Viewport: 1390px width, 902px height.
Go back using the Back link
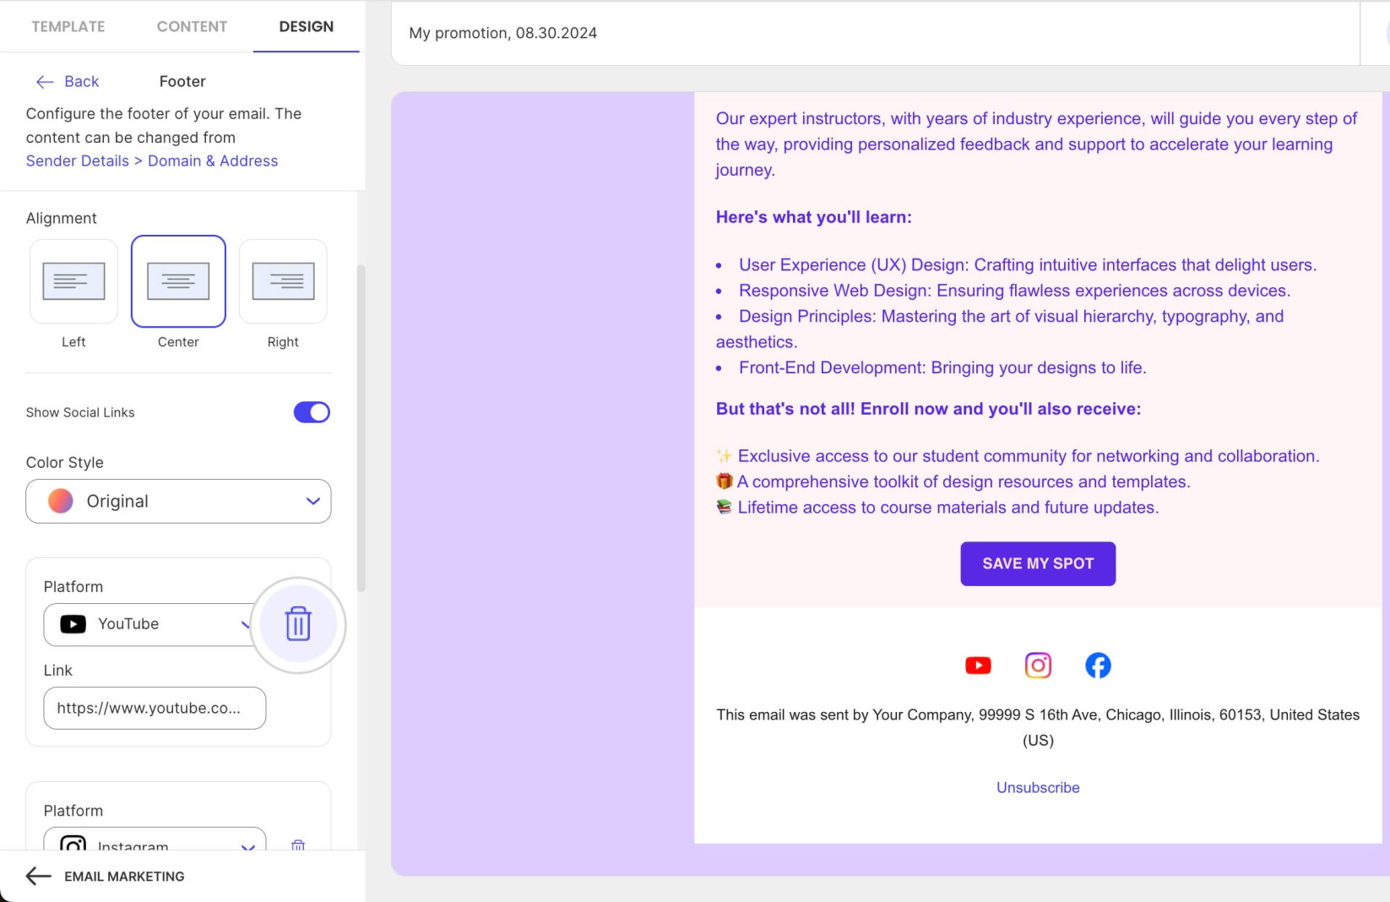click(x=81, y=81)
